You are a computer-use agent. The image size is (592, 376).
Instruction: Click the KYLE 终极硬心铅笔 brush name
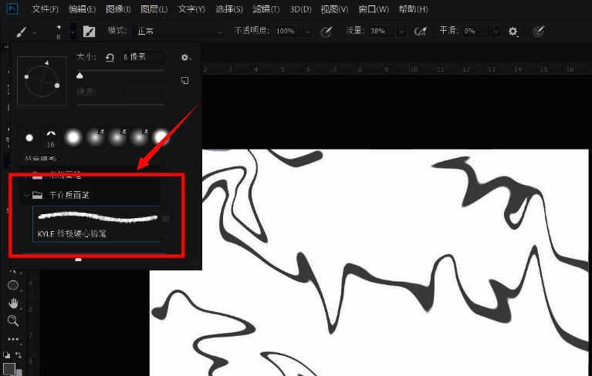[72, 233]
